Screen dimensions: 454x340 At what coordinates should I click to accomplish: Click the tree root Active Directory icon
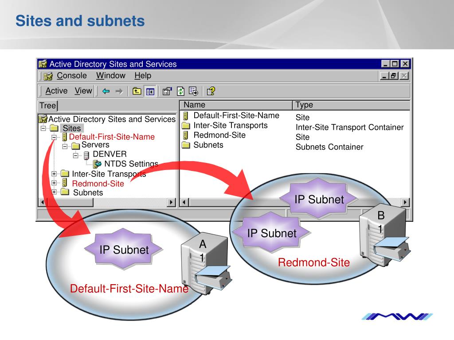(x=43, y=119)
